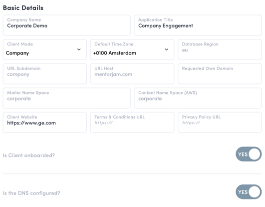265x207 pixels.
Task: Click the Company Name input field
Action: (67, 25)
